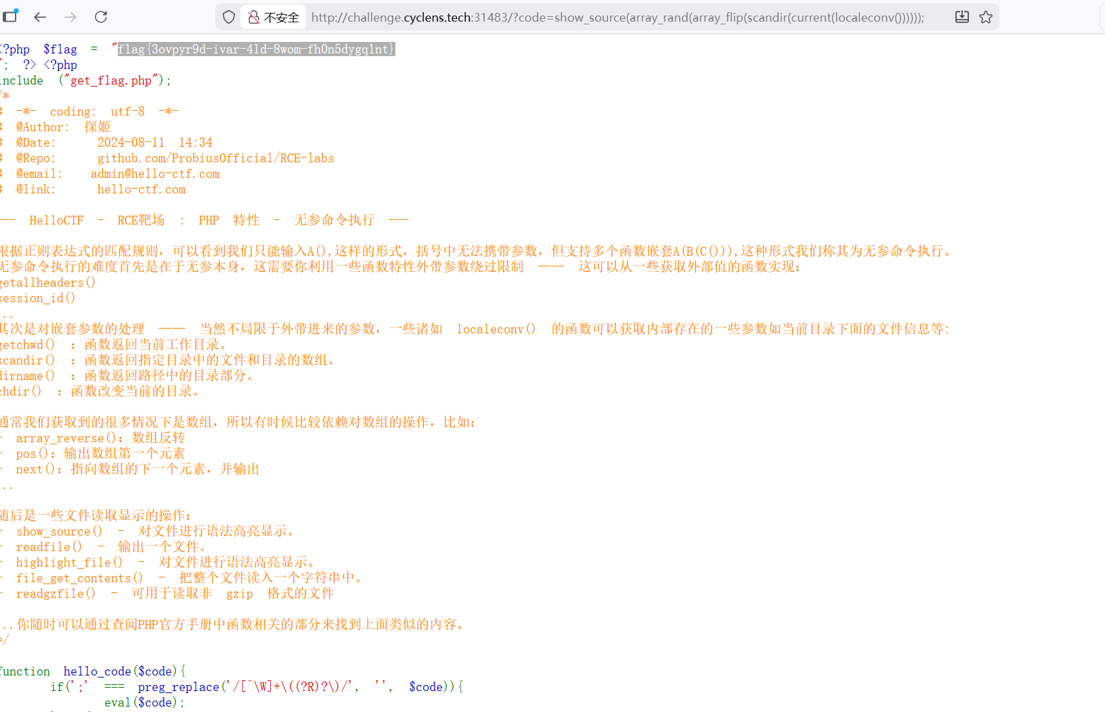Click the '2024-08-11 14:34' date text
This screenshot has height=712, width=1105.
(155, 143)
